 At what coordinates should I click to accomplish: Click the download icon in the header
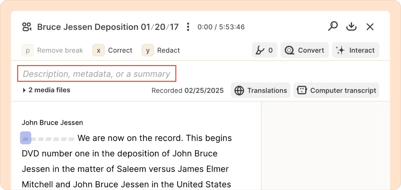coord(351,27)
